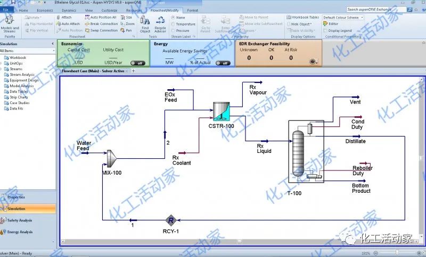Select the Rx Liquid stream label
This screenshot has width=426, height=257.
[x=264, y=148]
